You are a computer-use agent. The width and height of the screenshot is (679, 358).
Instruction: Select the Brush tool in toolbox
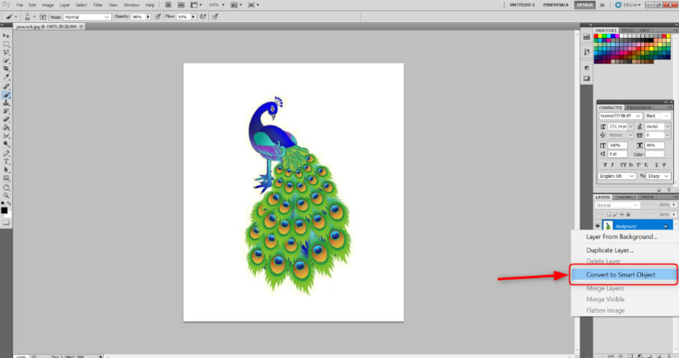(6, 95)
